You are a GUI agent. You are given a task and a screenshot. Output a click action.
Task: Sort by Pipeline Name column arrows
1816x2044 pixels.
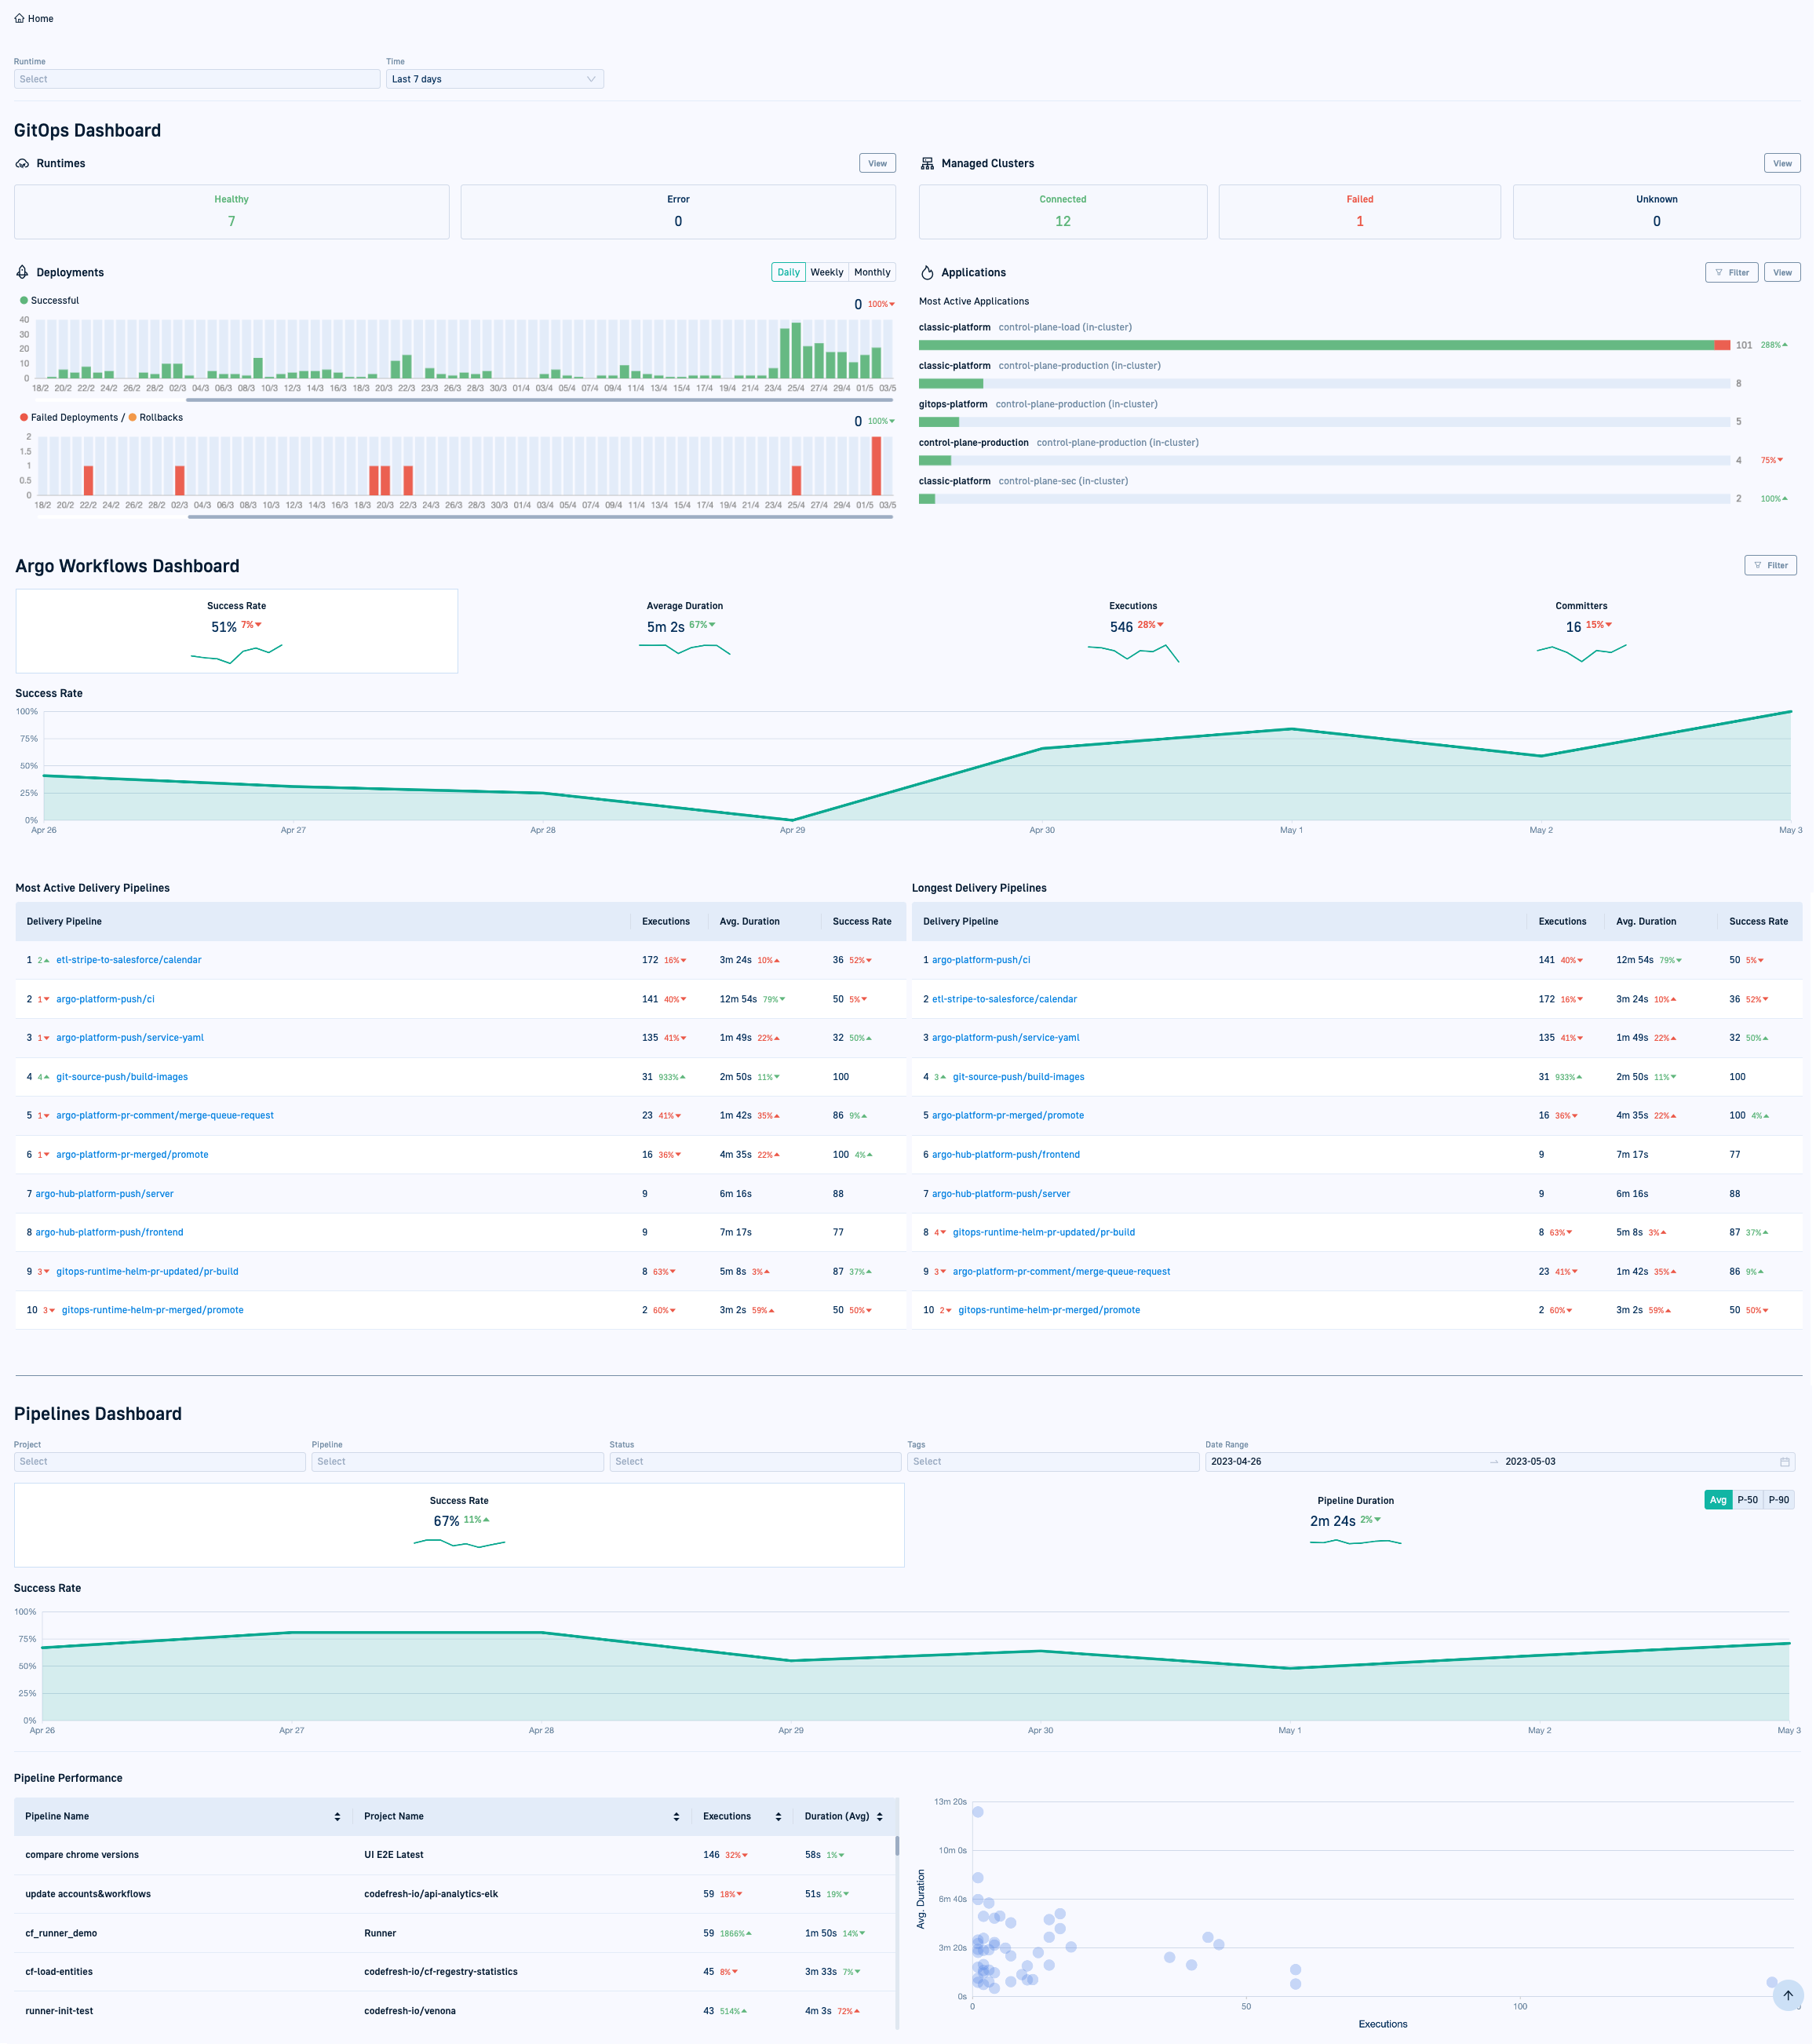pos(337,1817)
